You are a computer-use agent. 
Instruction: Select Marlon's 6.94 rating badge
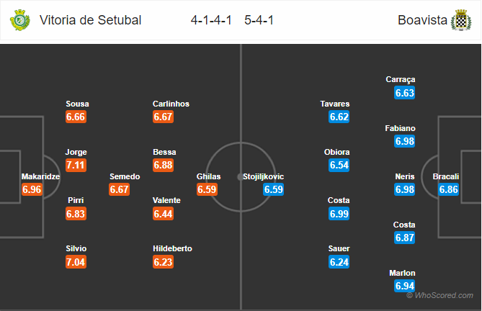tap(405, 286)
